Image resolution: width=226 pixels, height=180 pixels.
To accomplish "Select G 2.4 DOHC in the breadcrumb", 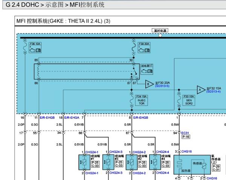I will pos(23,5).
